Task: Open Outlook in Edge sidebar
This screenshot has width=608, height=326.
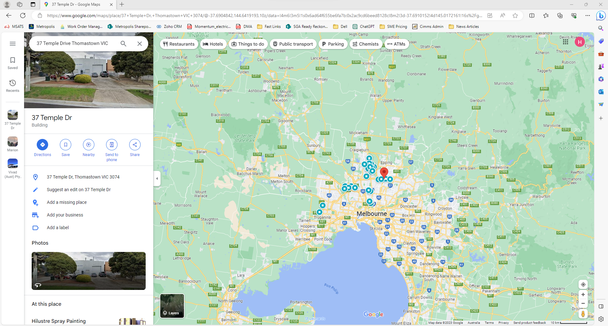Action: pos(601,92)
